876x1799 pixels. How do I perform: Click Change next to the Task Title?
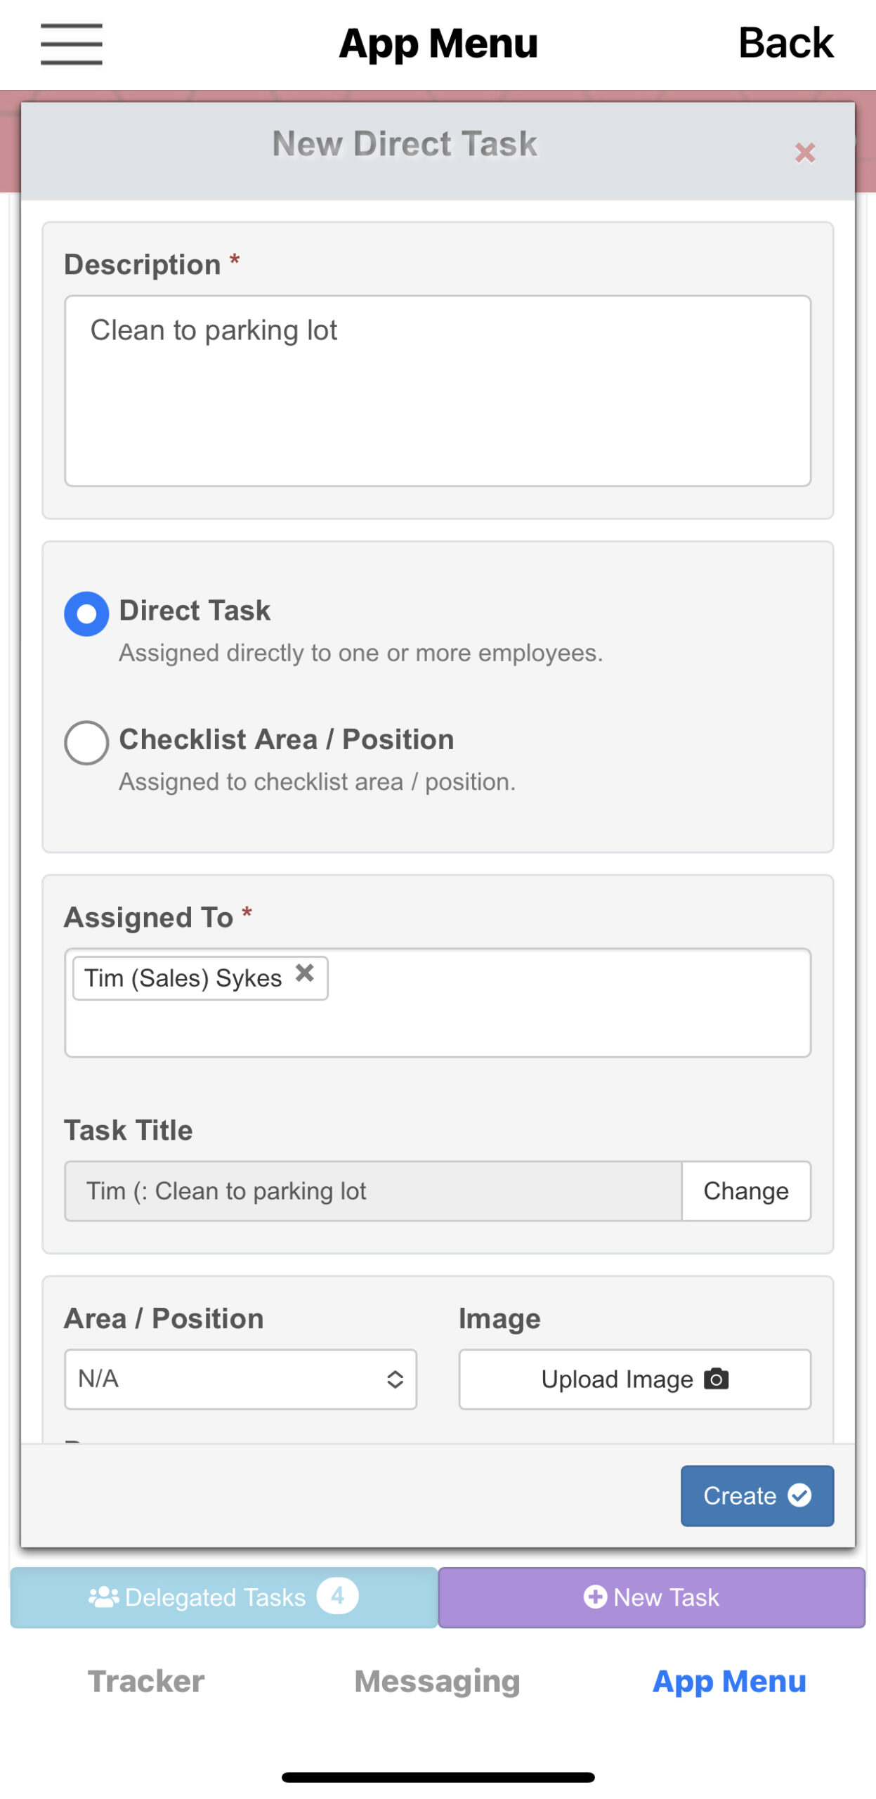point(746,1190)
